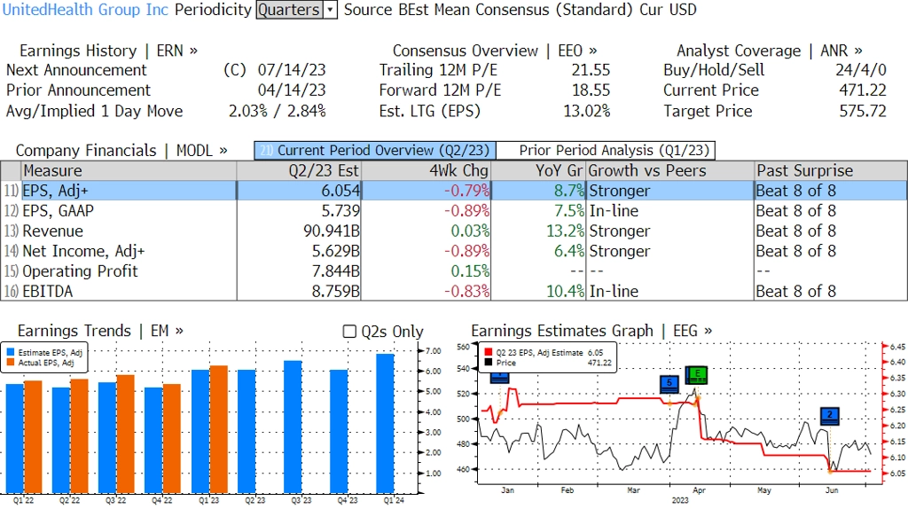
Task: Click the 6.054 EPS Adj estimate value
Action: click(x=340, y=191)
